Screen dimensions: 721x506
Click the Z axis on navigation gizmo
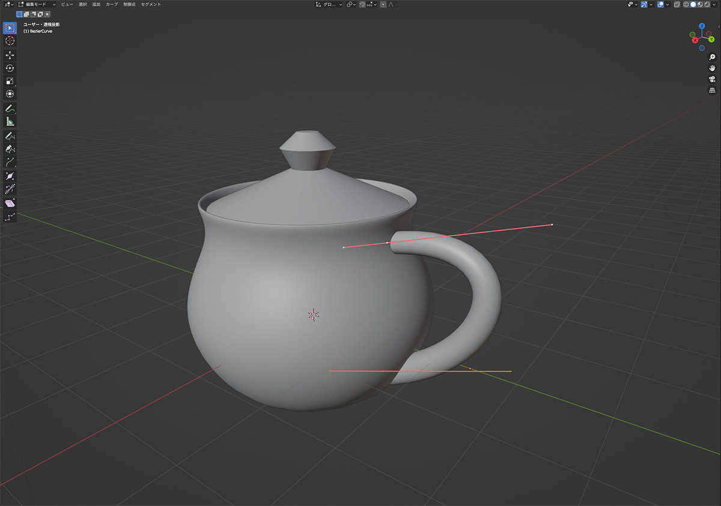coord(701,26)
